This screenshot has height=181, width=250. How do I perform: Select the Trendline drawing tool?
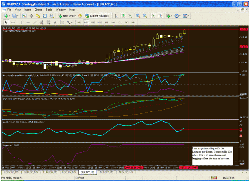(35, 22)
